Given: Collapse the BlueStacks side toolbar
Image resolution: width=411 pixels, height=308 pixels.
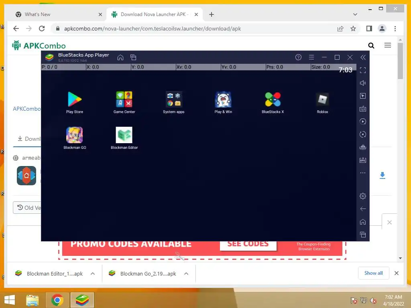Looking at the screenshot, I should pyautogui.click(x=363, y=57).
